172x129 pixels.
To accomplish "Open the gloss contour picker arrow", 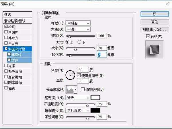I will 76,90.
